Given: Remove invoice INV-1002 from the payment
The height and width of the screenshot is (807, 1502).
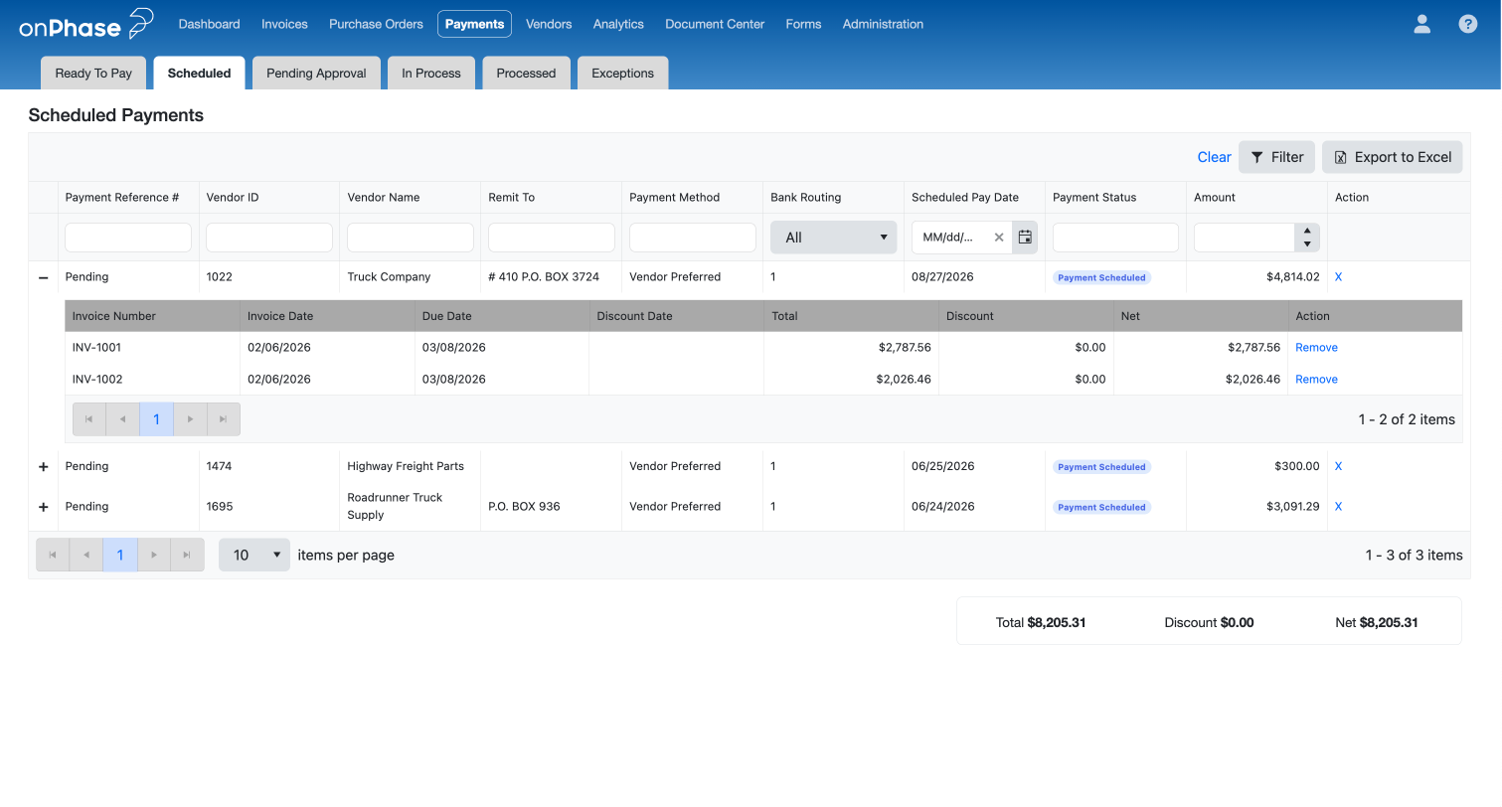Looking at the screenshot, I should click(1316, 380).
